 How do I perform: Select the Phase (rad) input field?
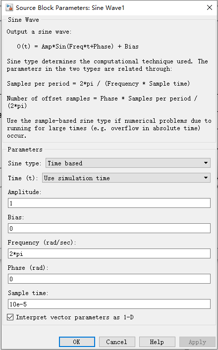click(x=109, y=279)
